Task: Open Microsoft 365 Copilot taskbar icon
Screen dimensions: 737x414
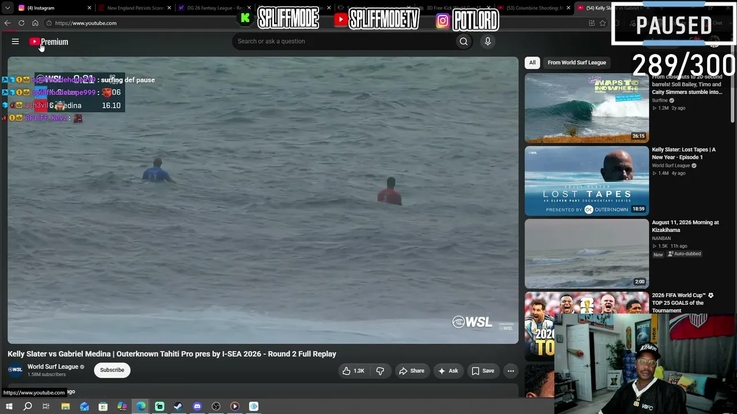Action: tap(122, 407)
